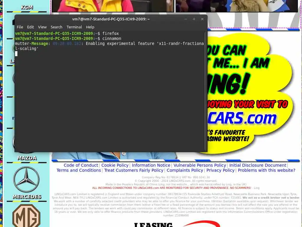Open Vulnerable Persons Policy link
Viewport: 302px width, 227px height.
[200, 165]
